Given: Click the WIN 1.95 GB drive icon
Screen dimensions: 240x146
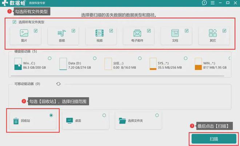Looking at the screenshot, I should pos(198,64).
